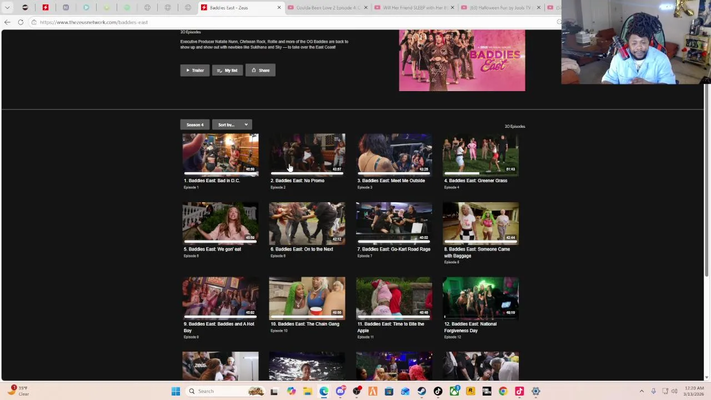The image size is (711, 400).
Task: Click the '2. Baddies East: No Promo' title
Action: [x=297, y=181]
